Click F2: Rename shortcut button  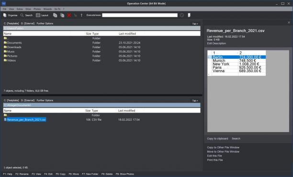point(22,174)
